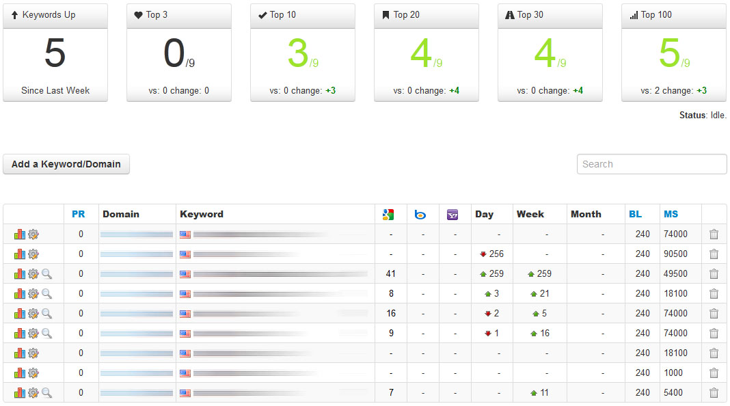
Task: Click magnifier icon in the Google rank 8 row
Action: [x=46, y=294]
